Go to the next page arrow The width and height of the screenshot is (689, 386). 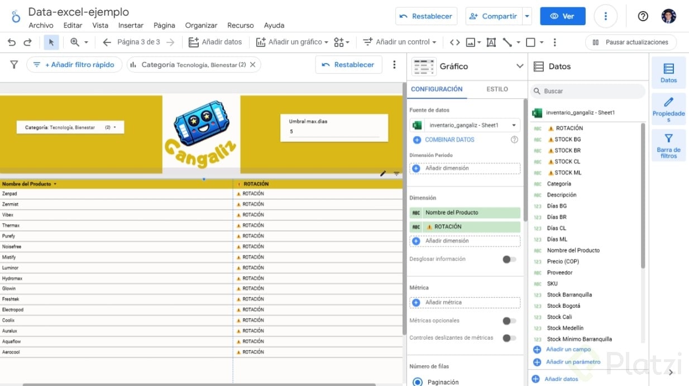point(170,42)
